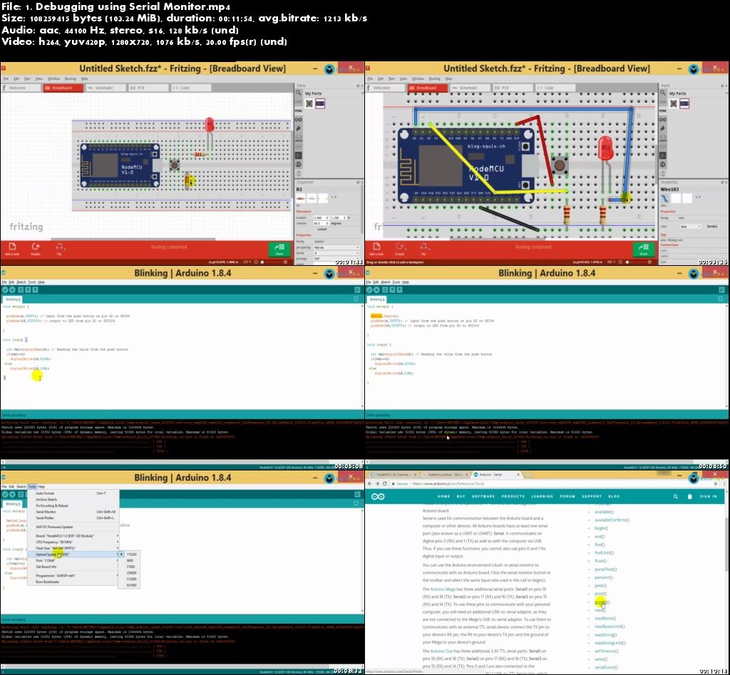Screen dimensions: 730x675
Task: Open the tab dropdown arrow in middle-right Arduino frame
Action: (x=720, y=299)
